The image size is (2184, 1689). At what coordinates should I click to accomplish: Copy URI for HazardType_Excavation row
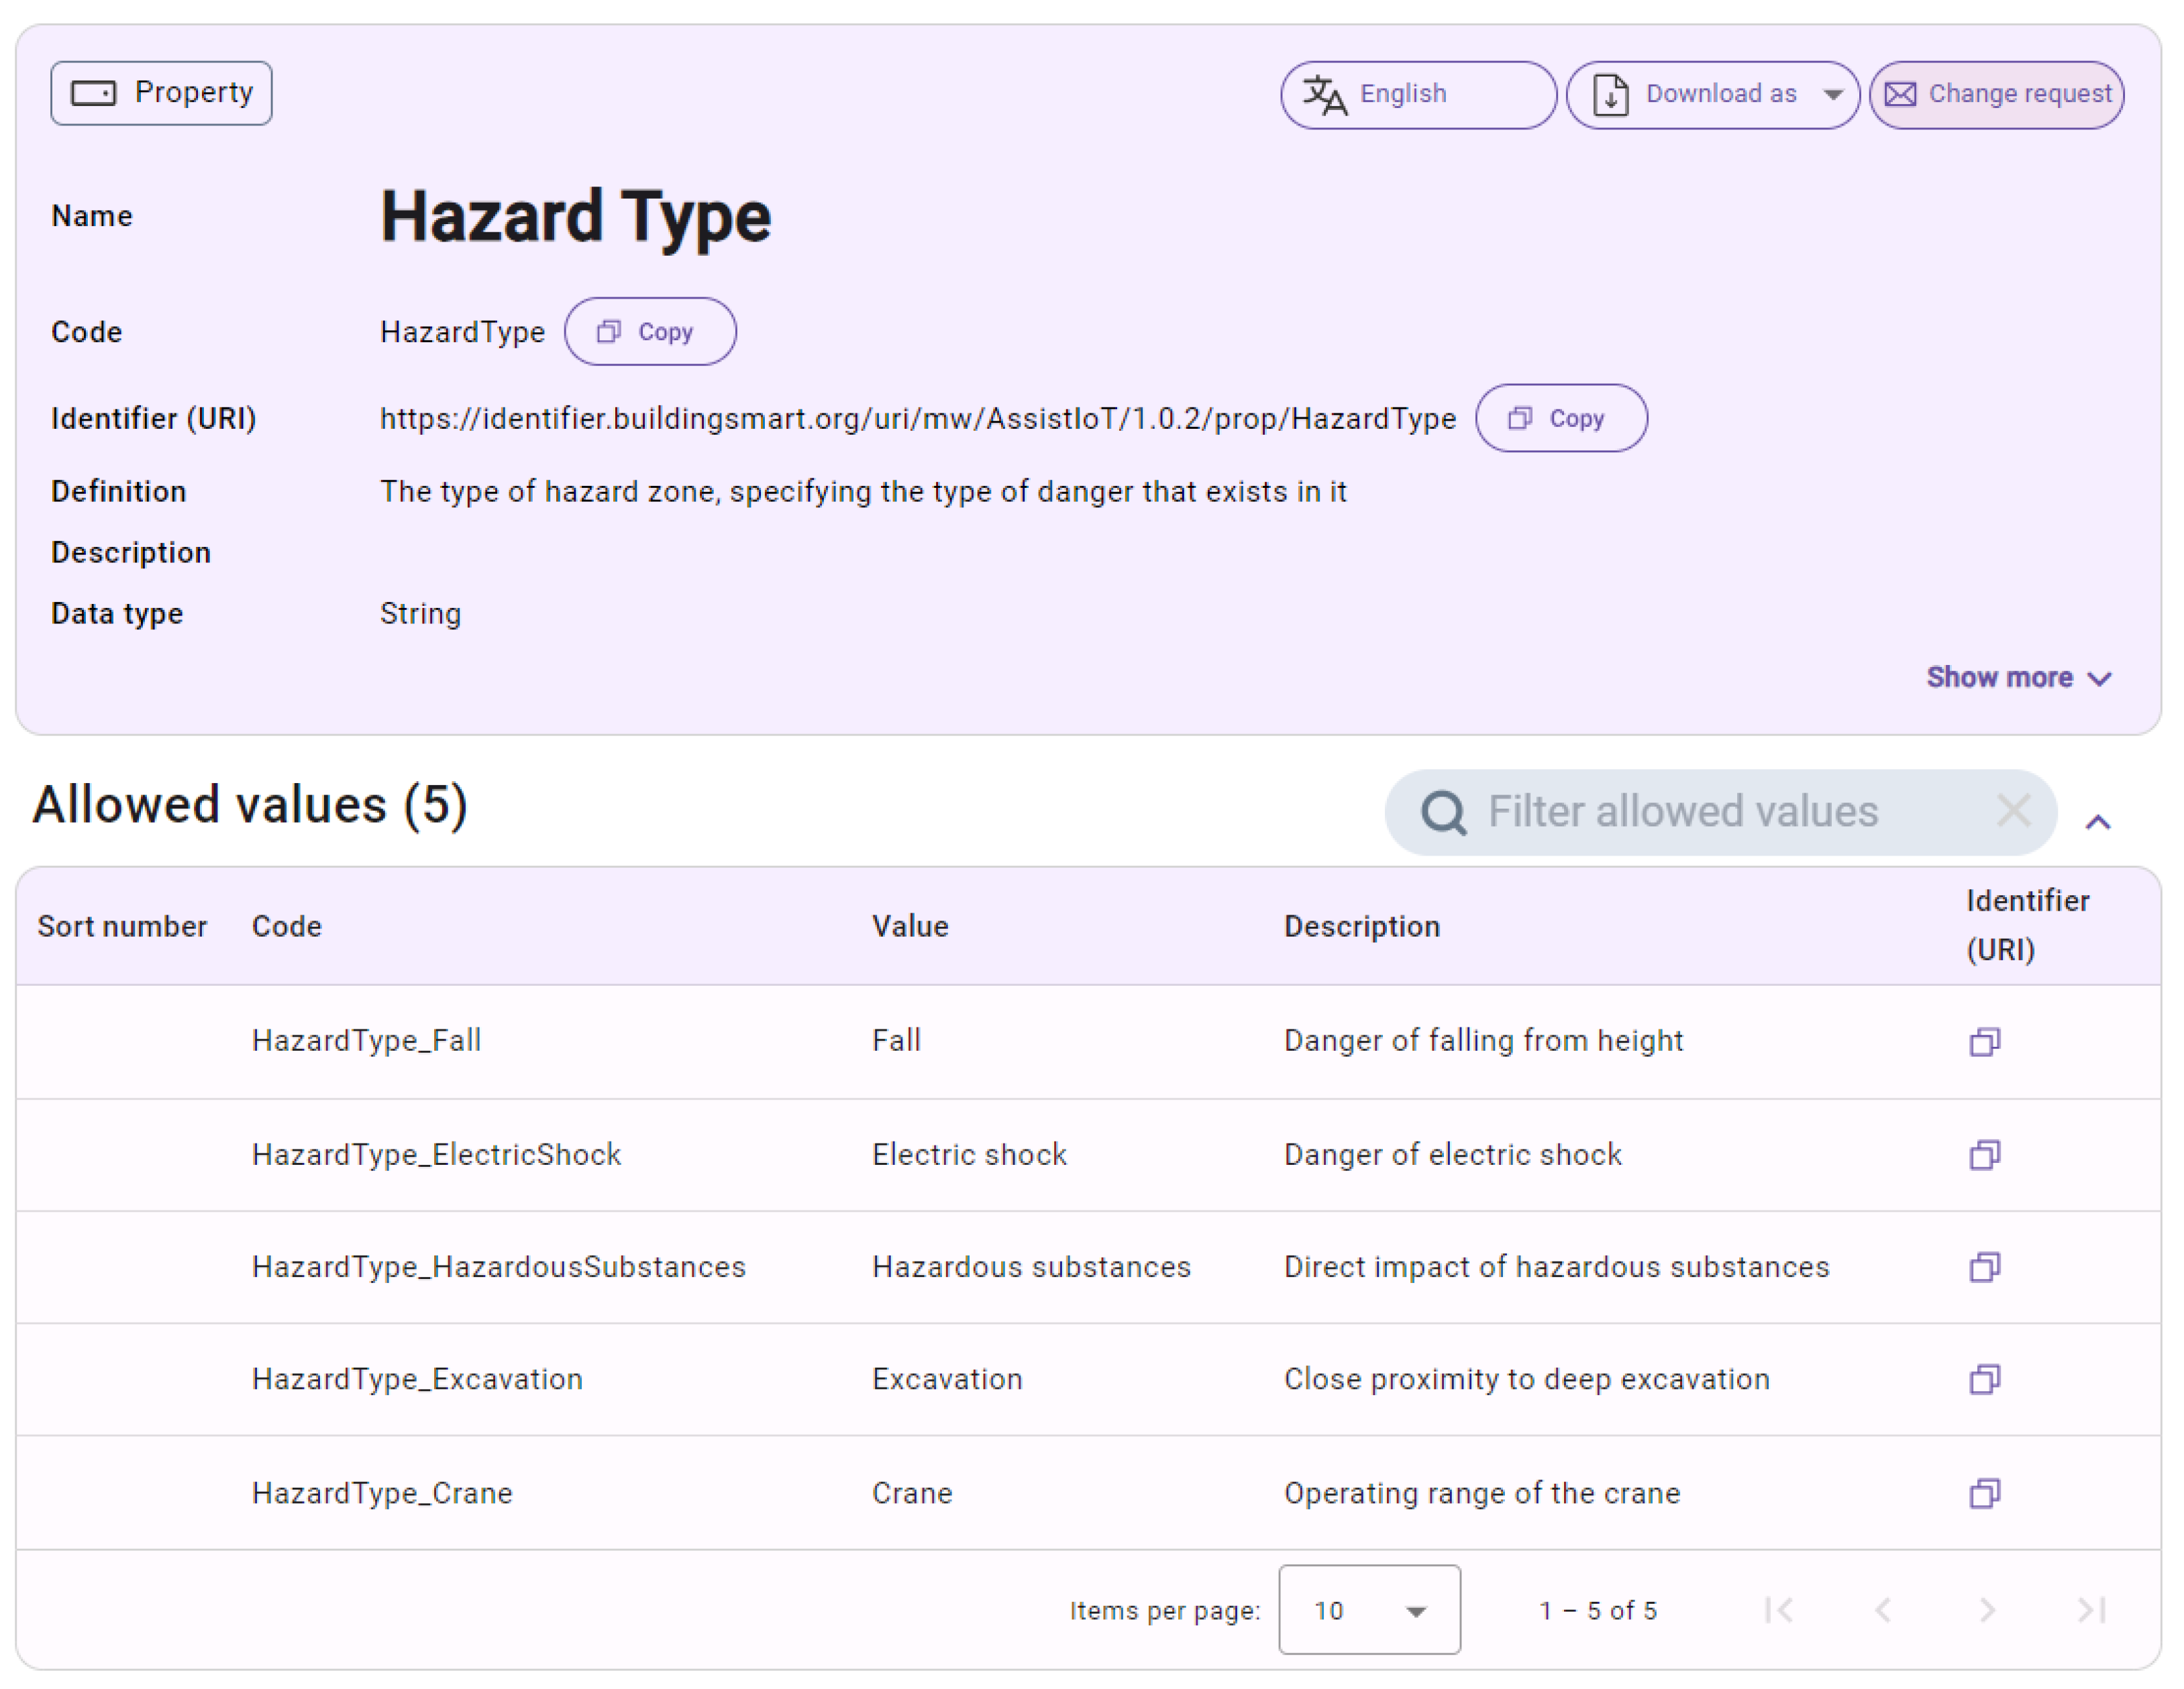(x=1984, y=1379)
